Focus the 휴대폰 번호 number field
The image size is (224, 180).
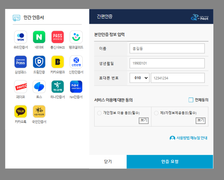pyautogui.click(x=178, y=78)
